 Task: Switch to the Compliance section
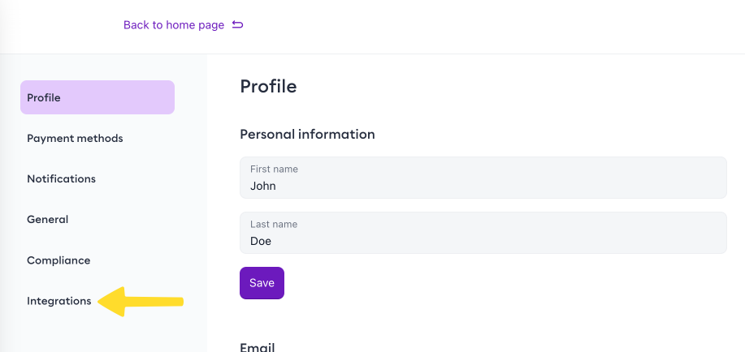[58, 260]
